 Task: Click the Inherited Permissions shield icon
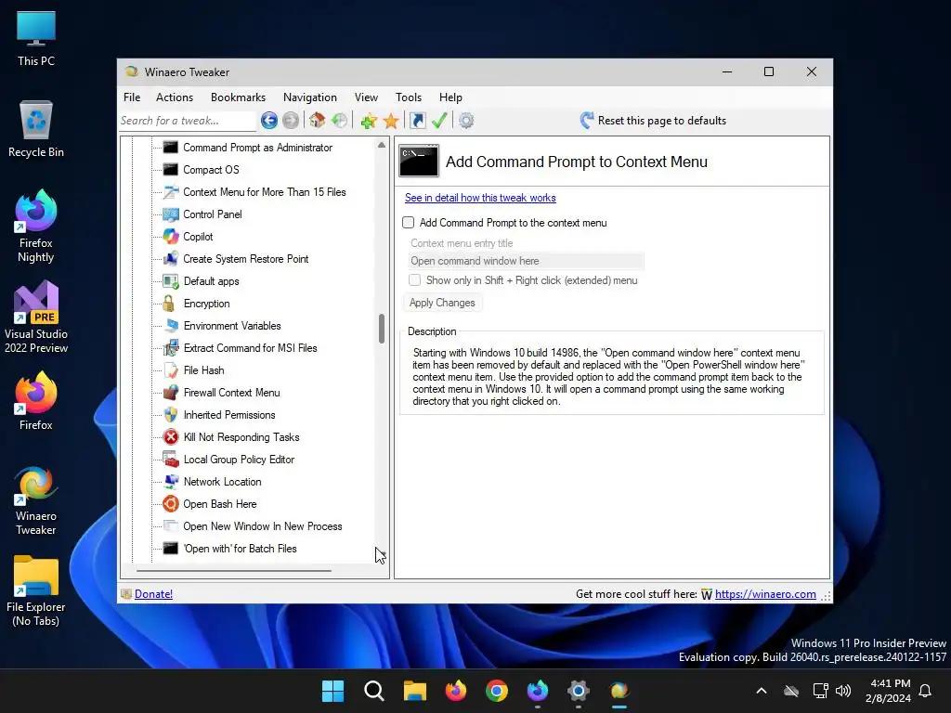(x=171, y=415)
